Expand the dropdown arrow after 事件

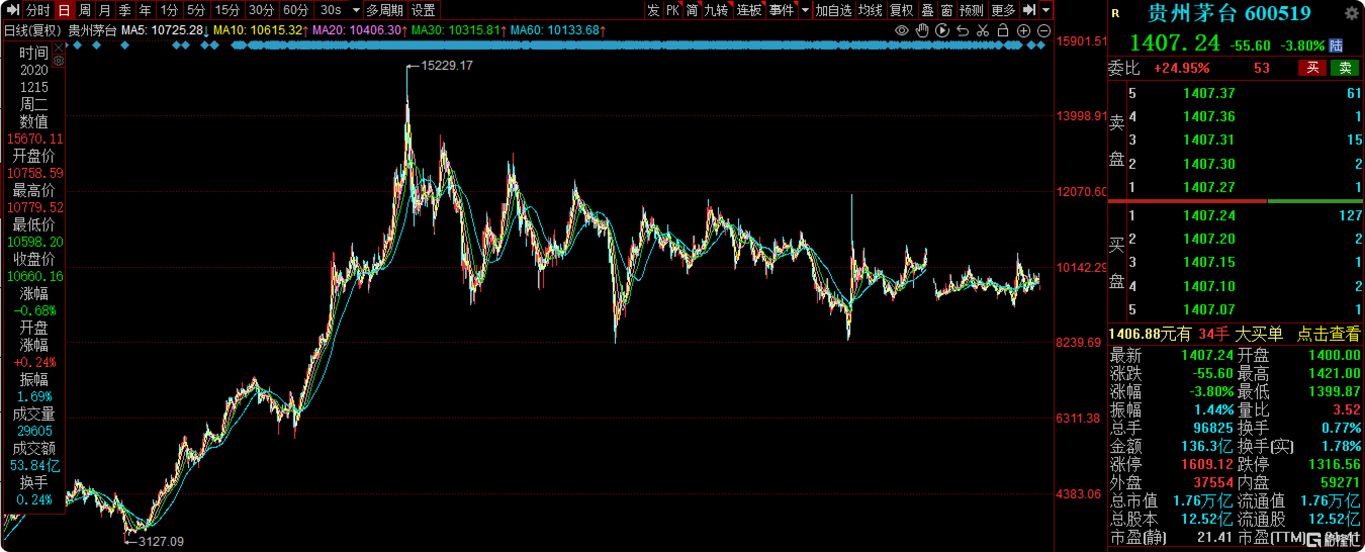(x=805, y=10)
